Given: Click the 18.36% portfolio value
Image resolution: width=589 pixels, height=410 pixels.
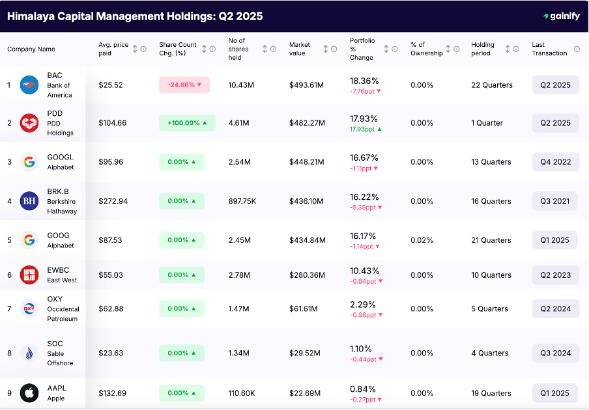Looking at the screenshot, I should point(364,81).
